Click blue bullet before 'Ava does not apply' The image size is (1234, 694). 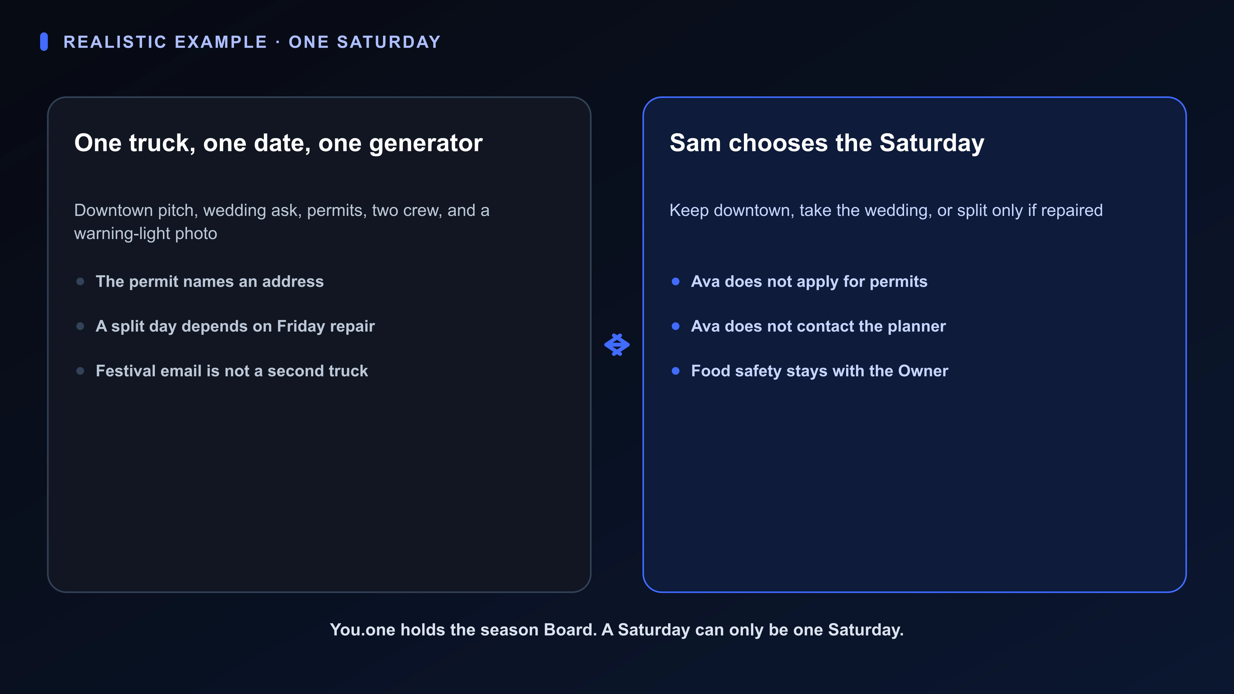675,282
